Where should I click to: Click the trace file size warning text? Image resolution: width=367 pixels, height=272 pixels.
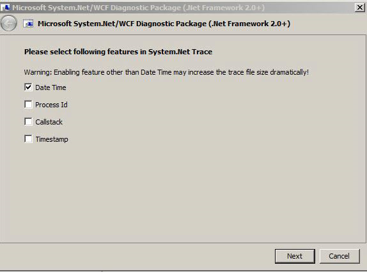pos(166,72)
